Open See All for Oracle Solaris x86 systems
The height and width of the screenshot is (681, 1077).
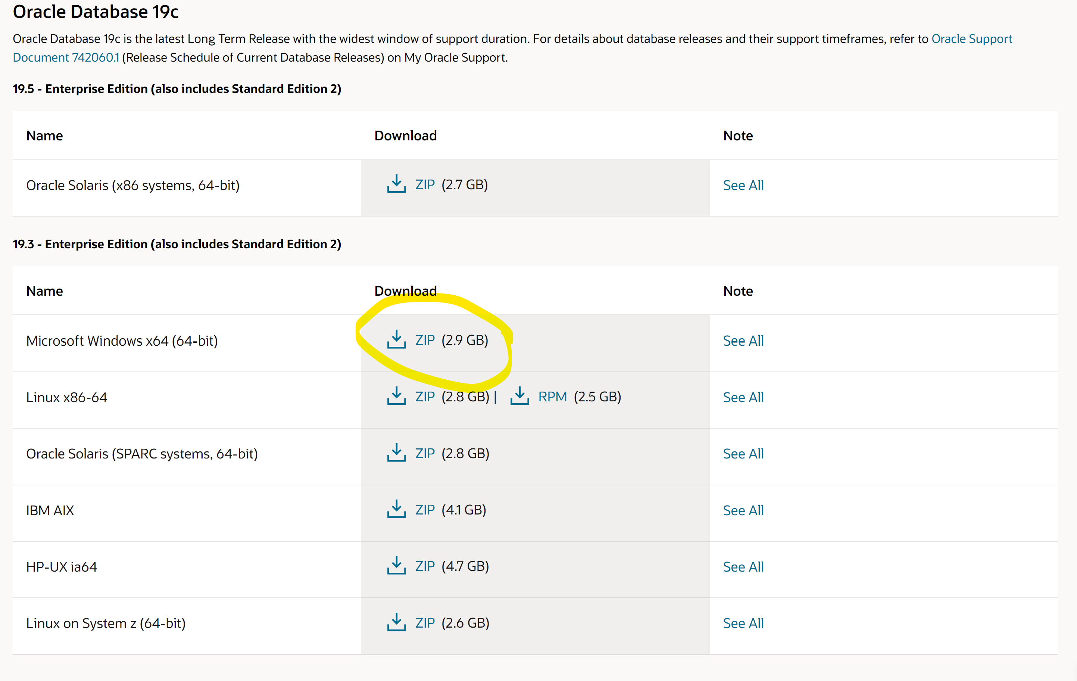(x=743, y=185)
